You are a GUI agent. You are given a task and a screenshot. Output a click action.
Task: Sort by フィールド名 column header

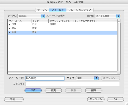coord(19,21)
